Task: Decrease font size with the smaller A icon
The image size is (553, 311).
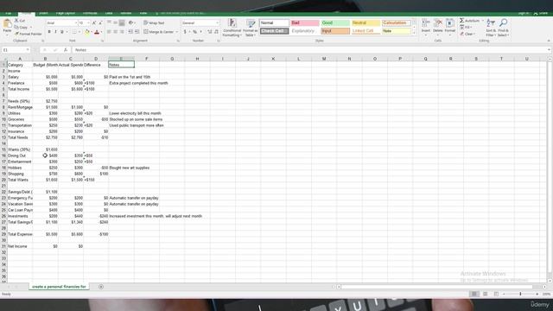Action: click(x=100, y=23)
